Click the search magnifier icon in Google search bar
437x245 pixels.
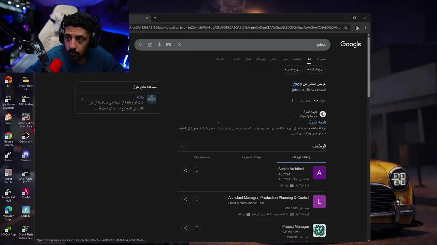[141, 45]
